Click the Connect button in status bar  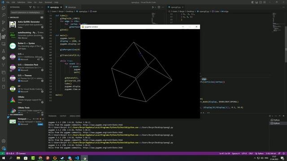pyautogui.click(x=21, y=153)
